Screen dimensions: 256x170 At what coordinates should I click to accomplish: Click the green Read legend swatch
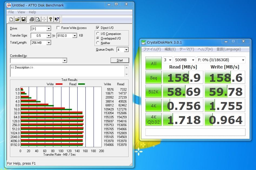[81, 84]
